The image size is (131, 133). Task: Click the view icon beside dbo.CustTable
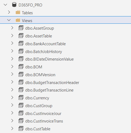pos(21,128)
